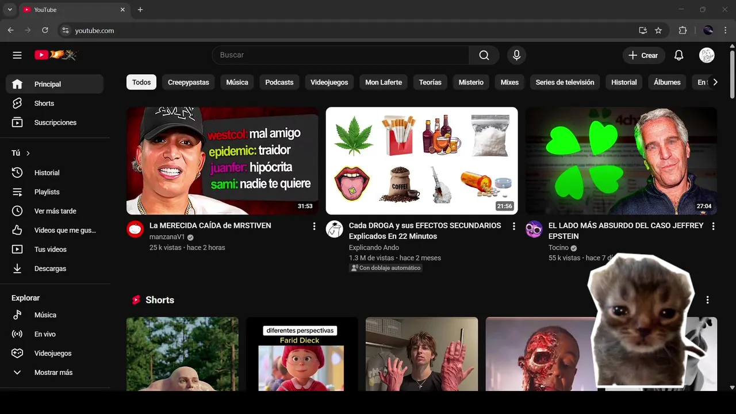This screenshot has width=736, height=414.
Task: Select the Podcasts filter chip
Action: click(279, 82)
